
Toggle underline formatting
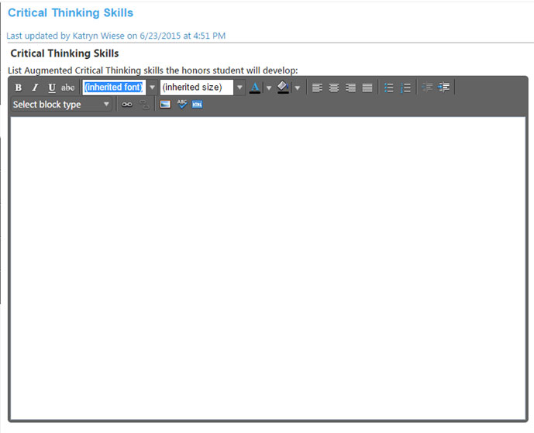(51, 88)
